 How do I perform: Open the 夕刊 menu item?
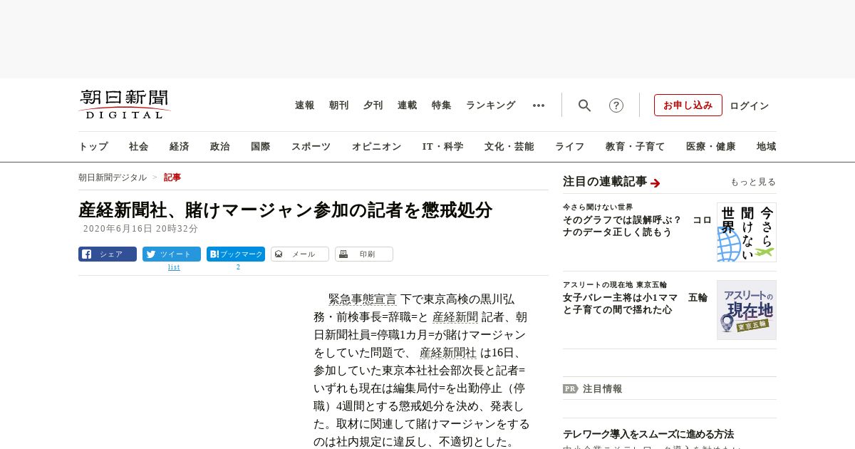(373, 105)
